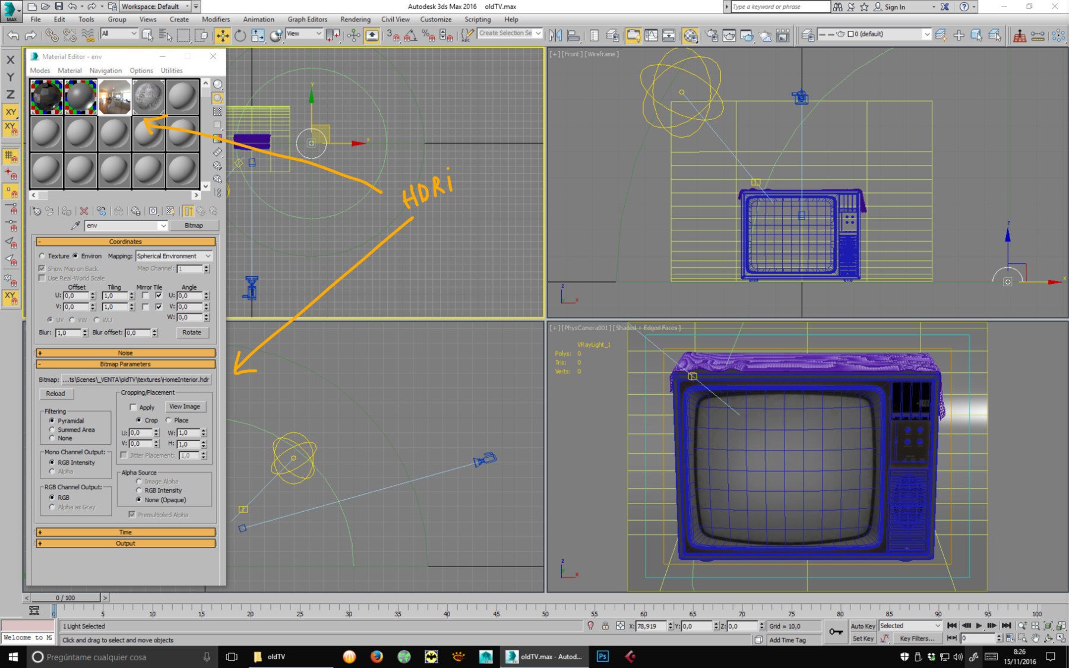Launch Firefox from the taskbar

point(377,656)
